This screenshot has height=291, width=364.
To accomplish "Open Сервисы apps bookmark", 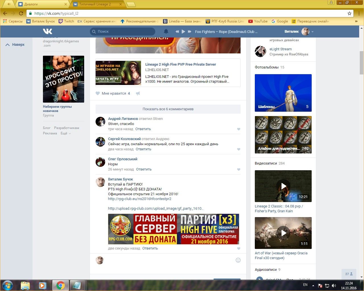I will tap(13, 21).
